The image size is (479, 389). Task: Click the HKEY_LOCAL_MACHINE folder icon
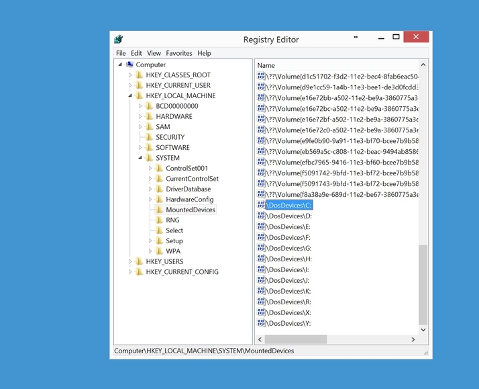coord(140,95)
